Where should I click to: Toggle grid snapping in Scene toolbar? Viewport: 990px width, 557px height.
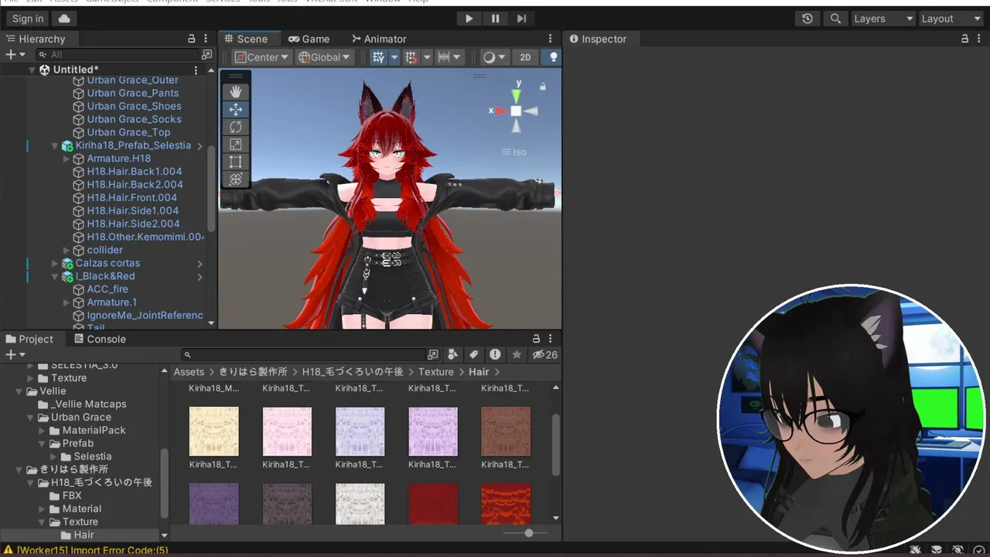[411, 57]
